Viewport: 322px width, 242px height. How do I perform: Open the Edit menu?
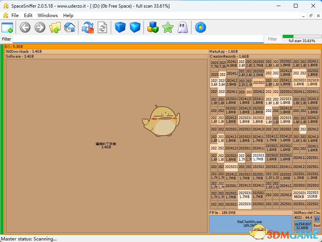[28, 16]
